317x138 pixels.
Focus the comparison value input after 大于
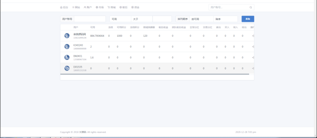162,19
